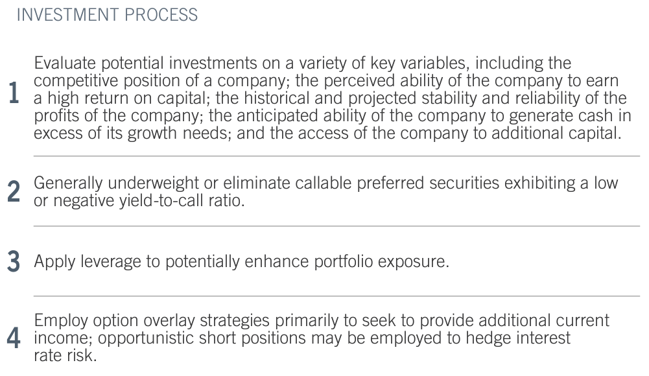Click the large step number 3
Screen dimensions: 649x376
(x=14, y=263)
